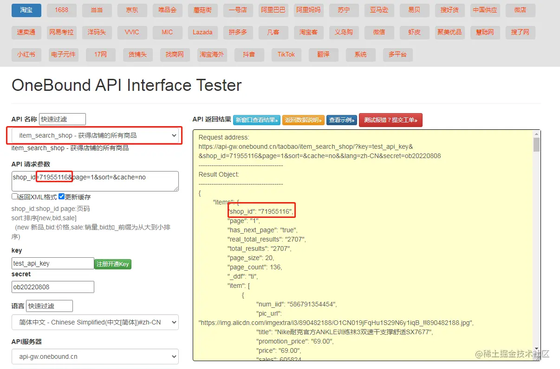Open the 京东 platform tab
560x369 pixels.
coord(132,10)
